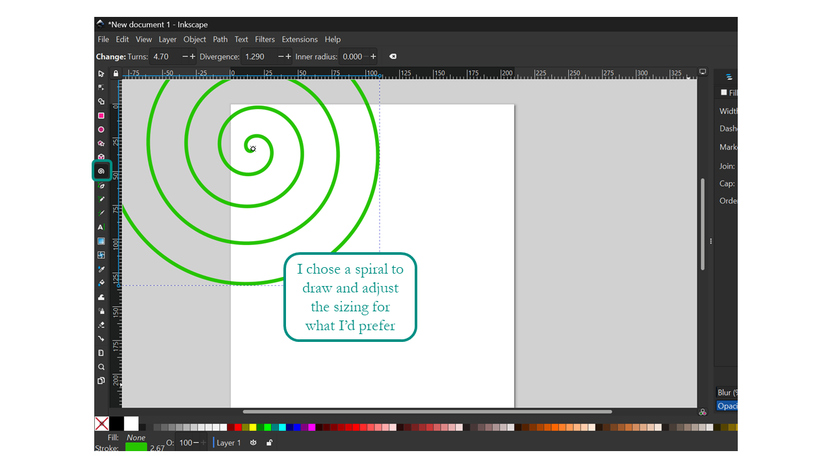
Task: Select the Rectangle tool
Action: coord(101,116)
